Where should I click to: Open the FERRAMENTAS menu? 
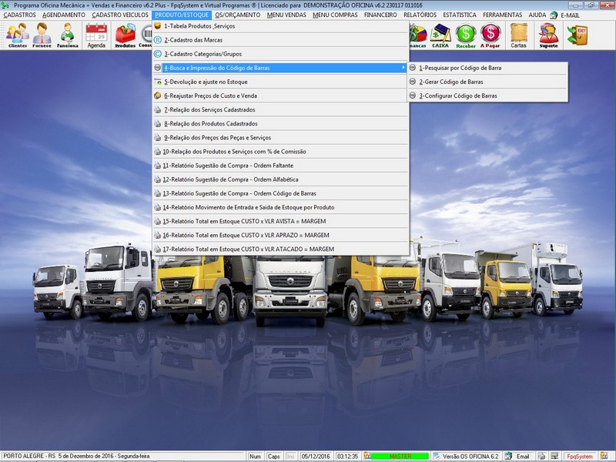[x=503, y=15]
